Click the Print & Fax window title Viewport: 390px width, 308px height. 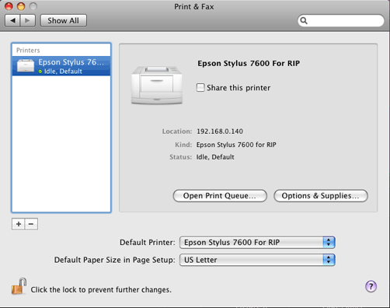(194, 7)
